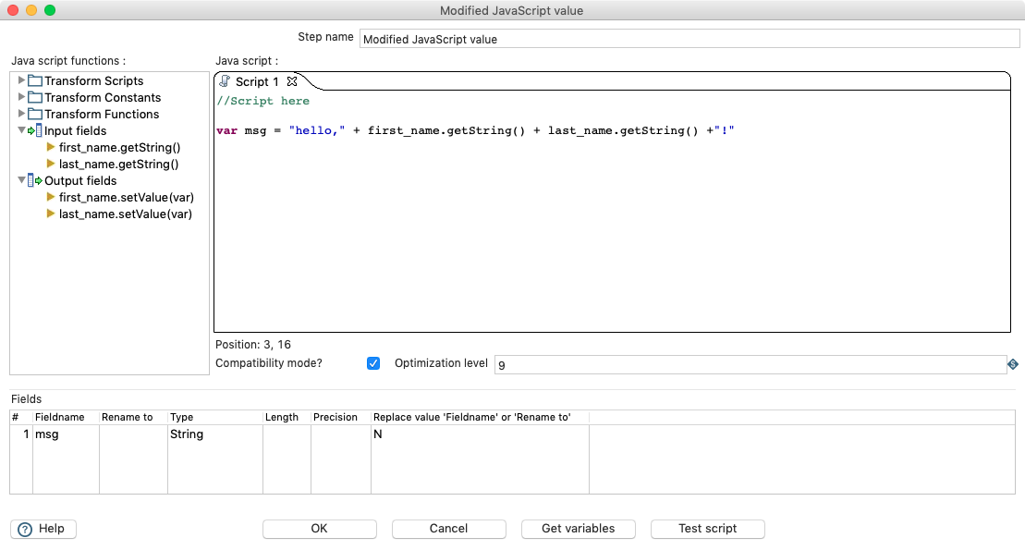Select the Script 1 tab
Viewport: 1025px width, 550px height.
click(x=258, y=81)
